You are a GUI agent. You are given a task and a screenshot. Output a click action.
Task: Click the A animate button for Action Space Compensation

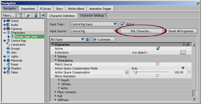(189, 72)
